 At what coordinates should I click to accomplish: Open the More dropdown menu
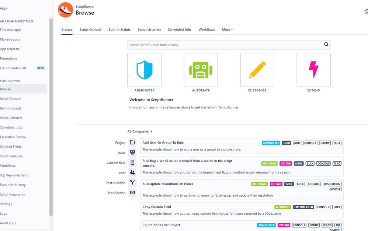(x=228, y=30)
